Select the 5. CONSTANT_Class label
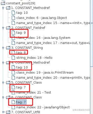The width and height of the screenshot is (93, 114). pos(26,83)
